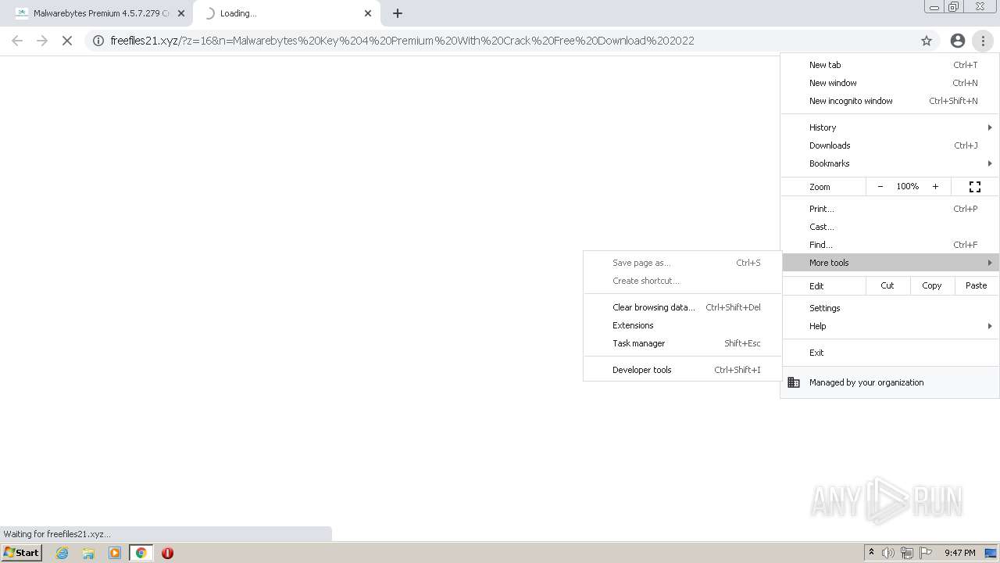Screen dimensions: 1000x563
Task: Open Settings from the menu
Action: coord(890,308)
